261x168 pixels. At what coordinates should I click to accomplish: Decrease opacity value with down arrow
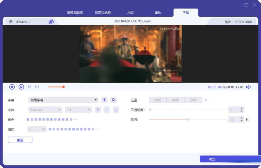(x=241, y=111)
